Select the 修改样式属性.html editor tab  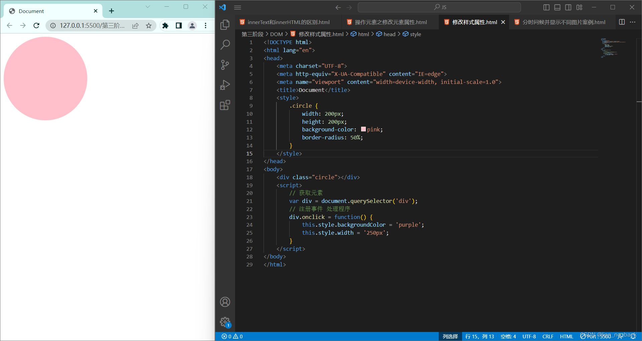pos(474,22)
